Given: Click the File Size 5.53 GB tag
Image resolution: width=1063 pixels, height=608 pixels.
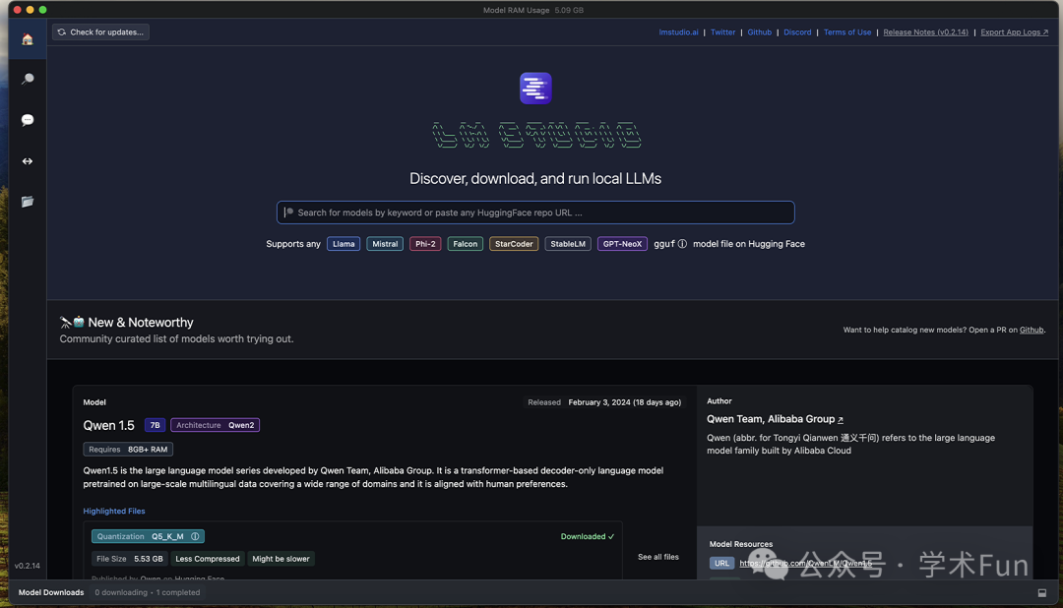Looking at the screenshot, I should 130,559.
